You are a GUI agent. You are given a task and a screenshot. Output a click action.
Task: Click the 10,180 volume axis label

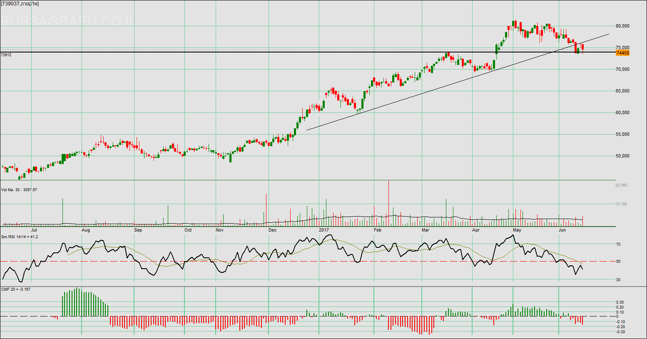(621, 204)
